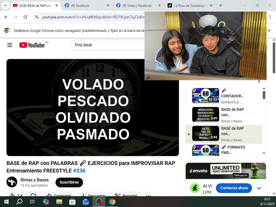Dislike the video with thumbs down
This screenshot has width=276, height=207.
point(33,195)
